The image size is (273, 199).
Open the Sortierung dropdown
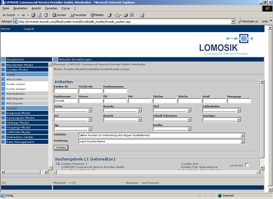(x=162, y=141)
